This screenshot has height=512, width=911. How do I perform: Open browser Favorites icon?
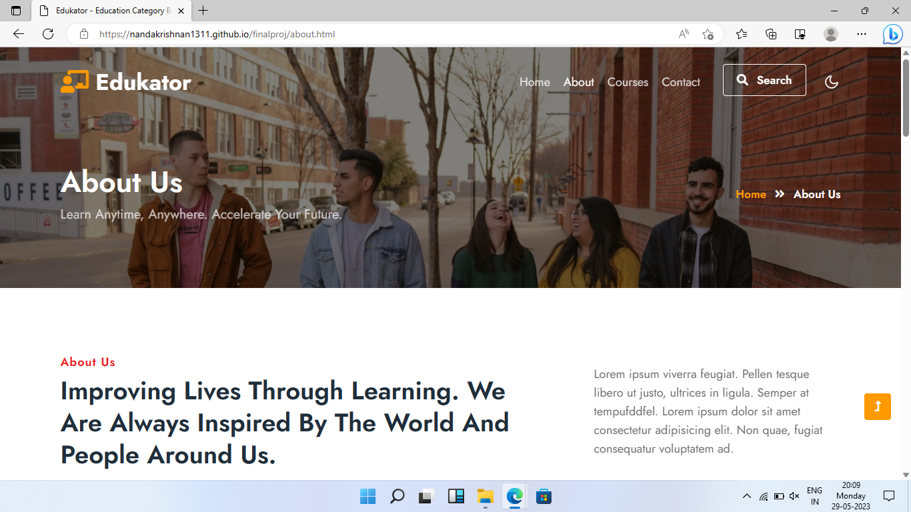click(x=742, y=33)
